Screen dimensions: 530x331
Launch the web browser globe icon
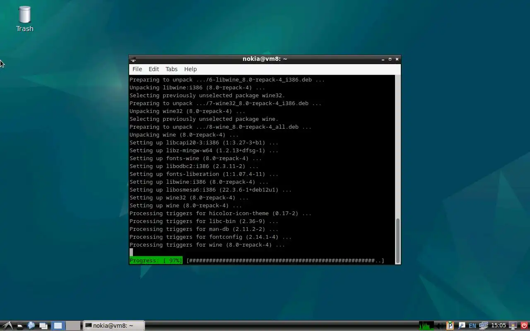(31, 326)
